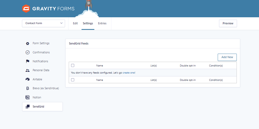Open the Contact Form selector dropdown

point(43,23)
